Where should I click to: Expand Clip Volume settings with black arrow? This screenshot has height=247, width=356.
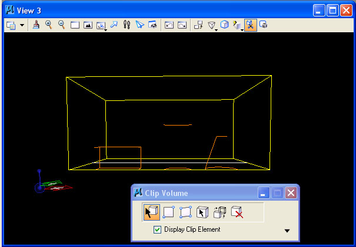(x=287, y=231)
